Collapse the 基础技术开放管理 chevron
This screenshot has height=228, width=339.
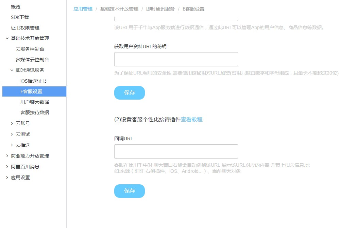pos(7,38)
